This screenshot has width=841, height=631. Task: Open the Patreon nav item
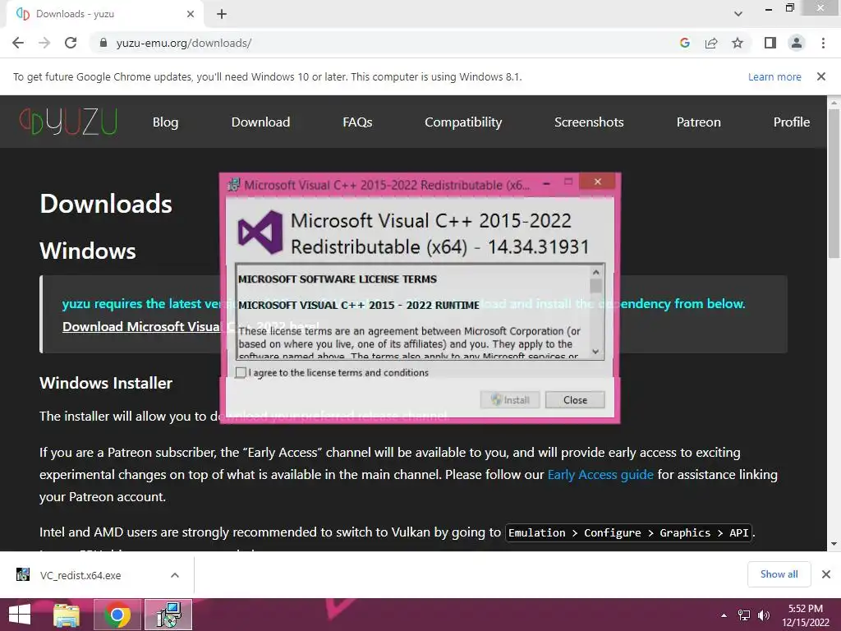698,122
